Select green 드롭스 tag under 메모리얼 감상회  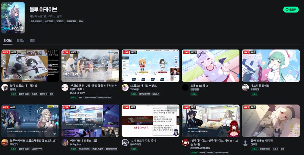pyautogui.click(x=254, y=94)
